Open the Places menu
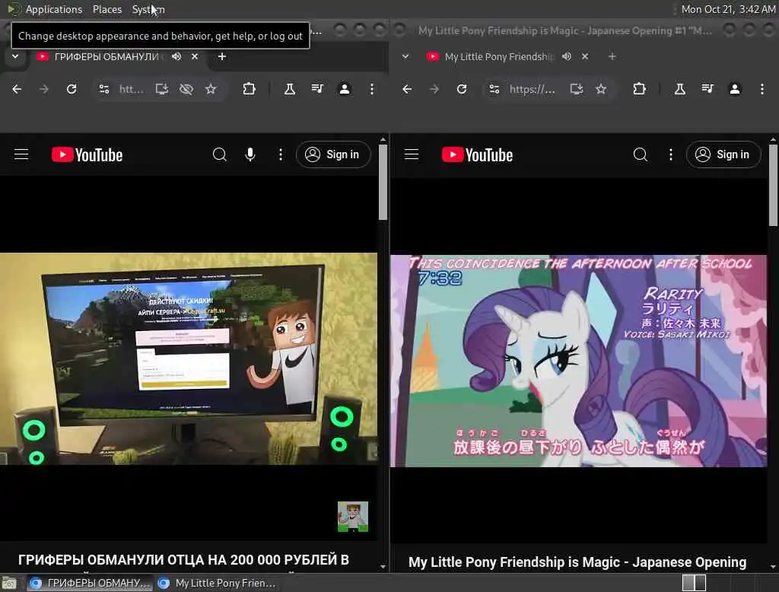This screenshot has height=592, width=779. pyautogui.click(x=107, y=9)
